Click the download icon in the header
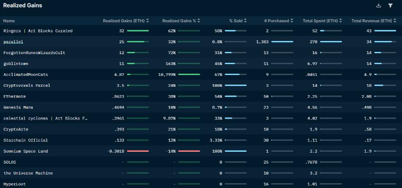Image resolution: width=402 pixels, height=188 pixels. pyautogui.click(x=378, y=6)
